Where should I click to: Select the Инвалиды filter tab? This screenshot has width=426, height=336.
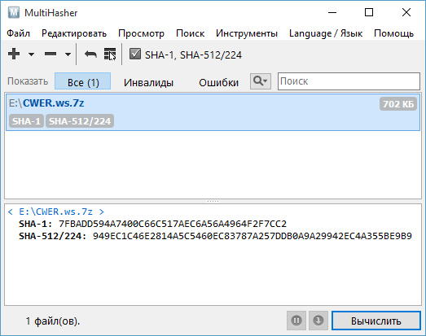pyautogui.click(x=148, y=82)
